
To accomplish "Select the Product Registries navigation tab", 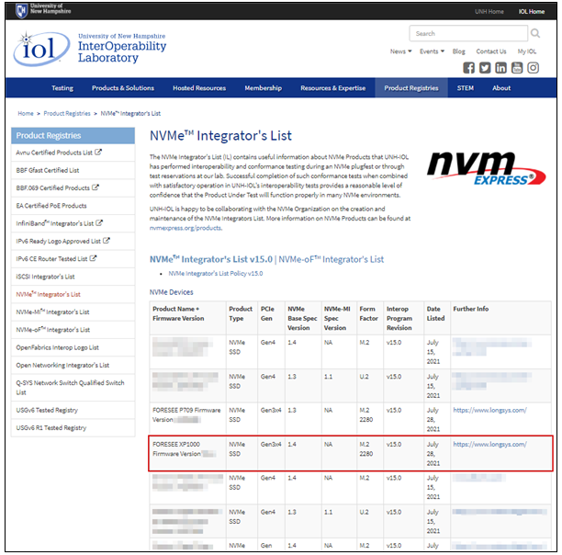I will click(411, 88).
